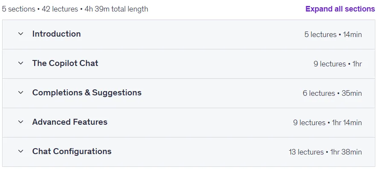Click the '42 lectures' summary text
The image size is (377, 169).
pos(60,9)
